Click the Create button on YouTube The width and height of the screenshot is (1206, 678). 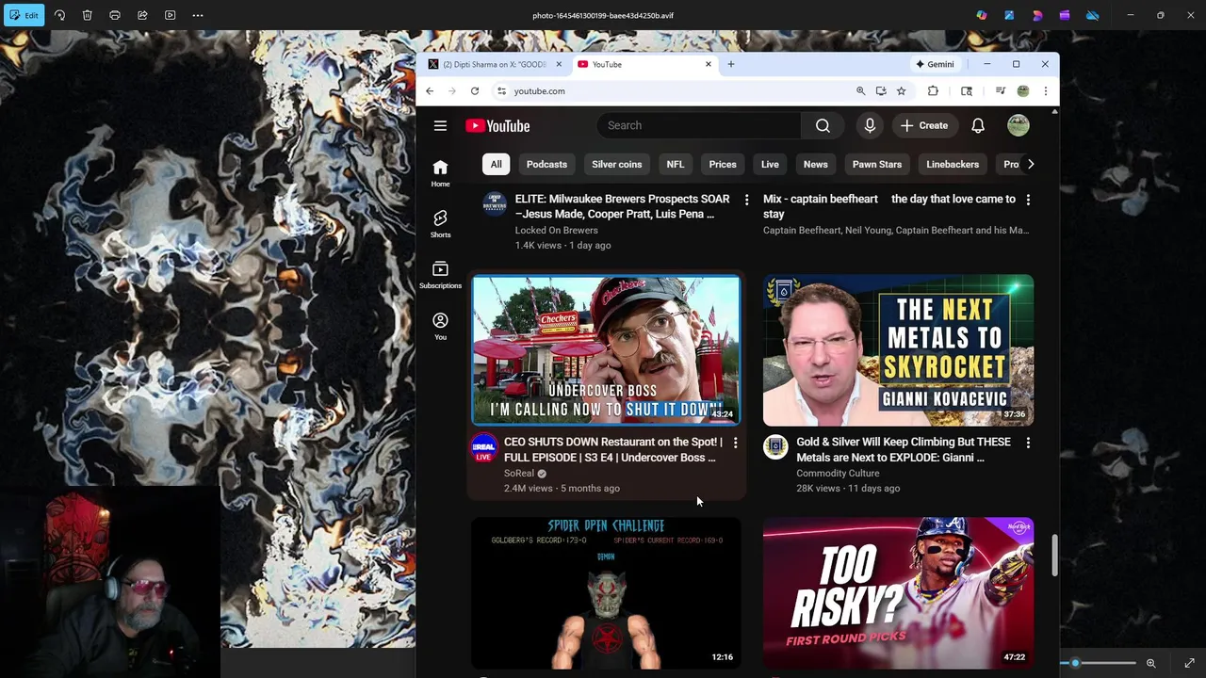(x=924, y=125)
